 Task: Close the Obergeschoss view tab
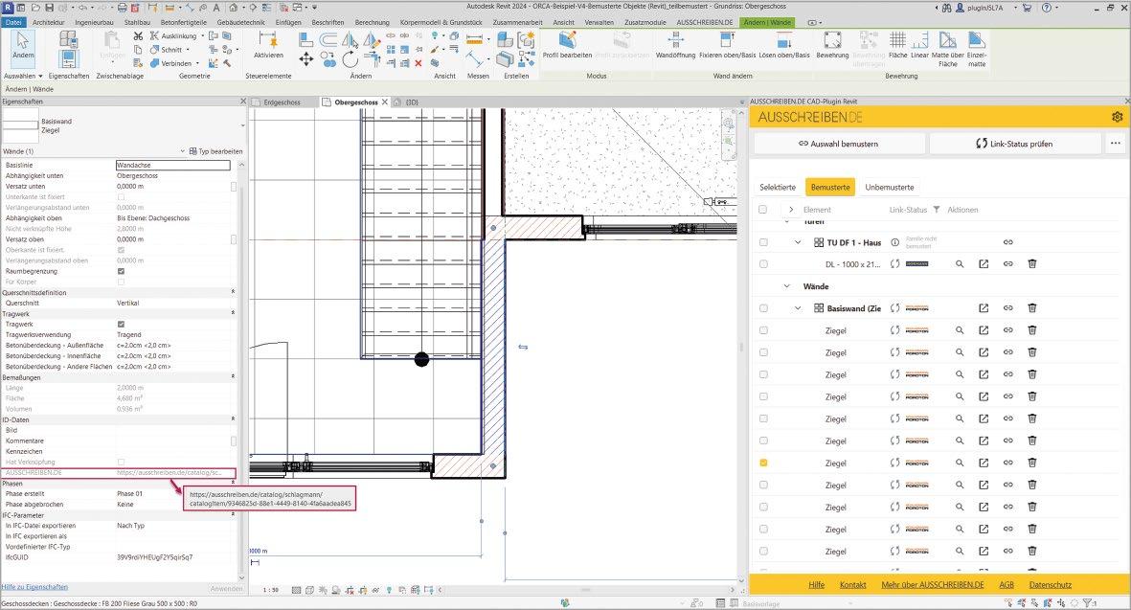[x=385, y=102]
